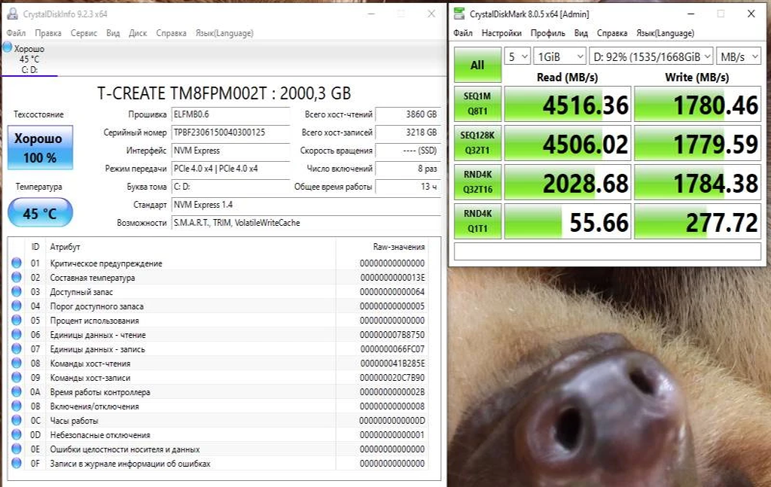Click raw value 0000000000013E for temperature
This screenshot has height=487, width=771.
coord(392,278)
